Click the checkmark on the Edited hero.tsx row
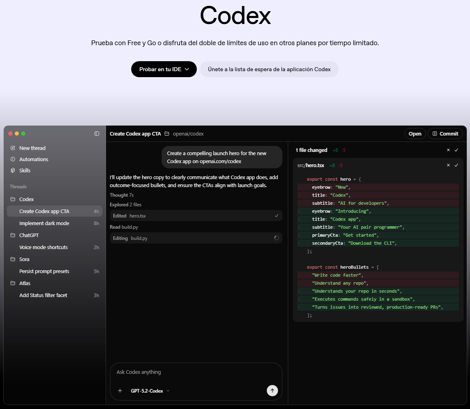The image size is (470, 409). [276, 216]
